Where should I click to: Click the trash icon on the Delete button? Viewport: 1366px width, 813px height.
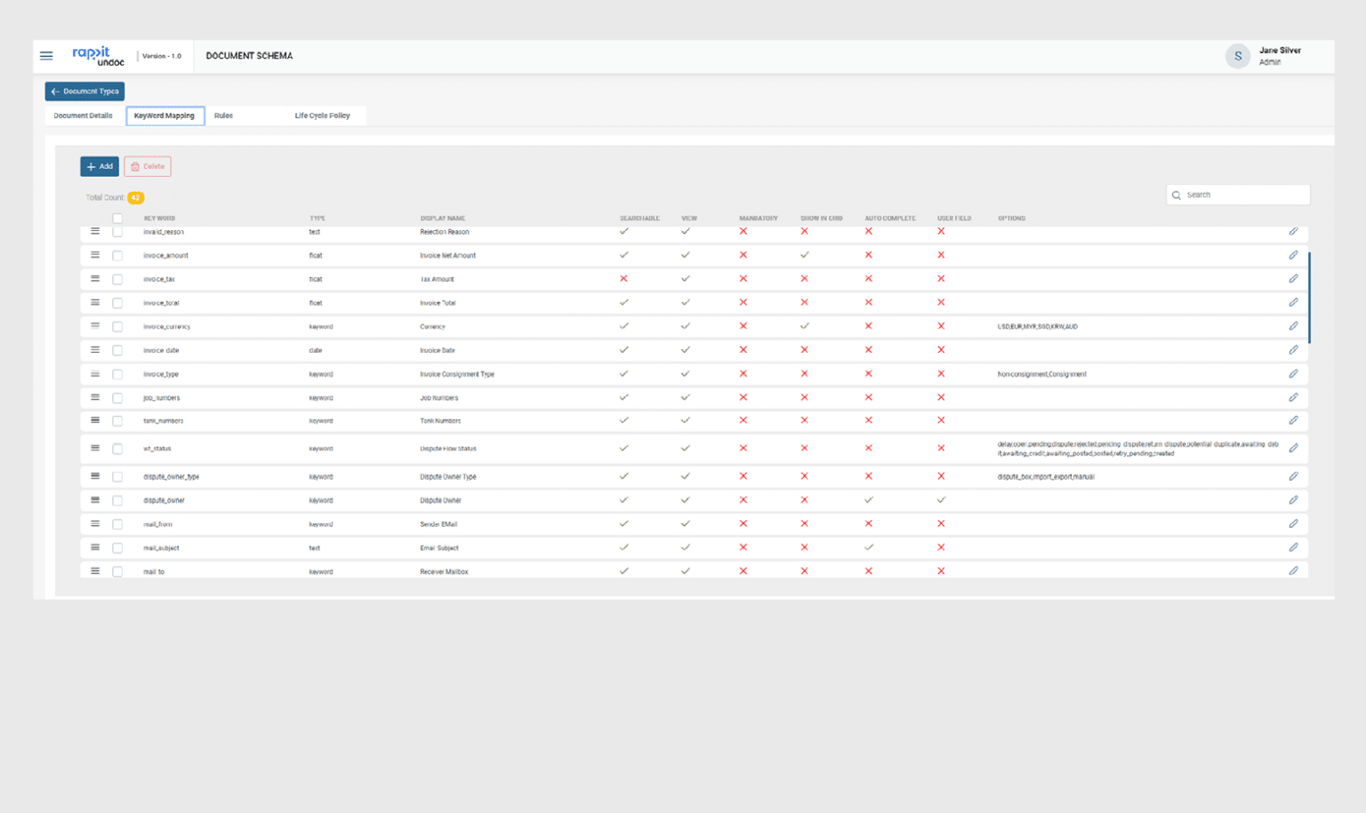(x=135, y=166)
